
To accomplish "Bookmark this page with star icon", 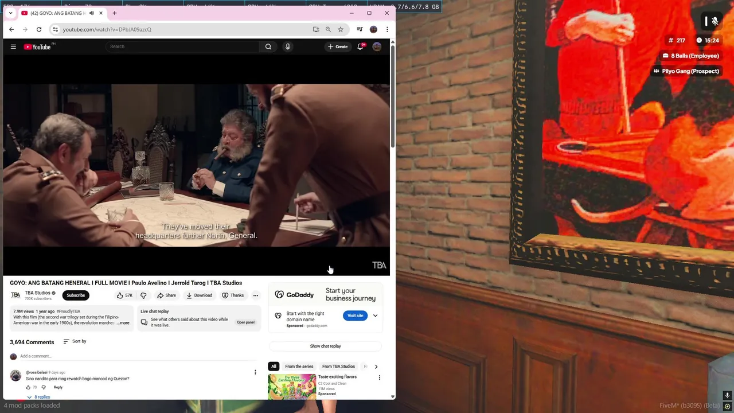I will [x=341, y=29].
